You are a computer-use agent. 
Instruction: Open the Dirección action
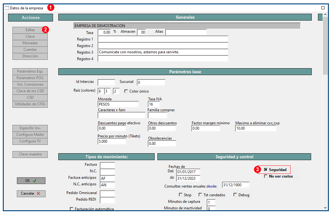click(30, 56)
